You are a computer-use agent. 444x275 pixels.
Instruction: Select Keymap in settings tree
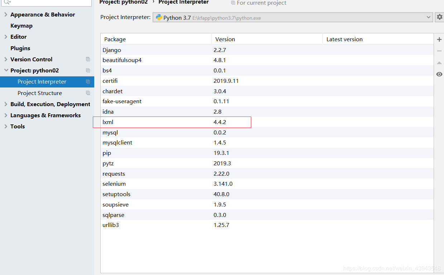(x=22, y=26)
